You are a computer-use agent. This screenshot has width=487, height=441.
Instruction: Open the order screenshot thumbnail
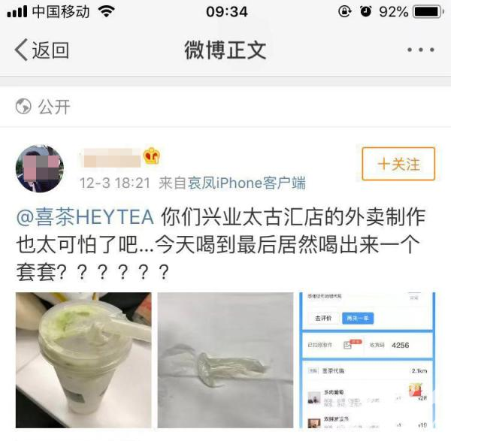point(367,360)
